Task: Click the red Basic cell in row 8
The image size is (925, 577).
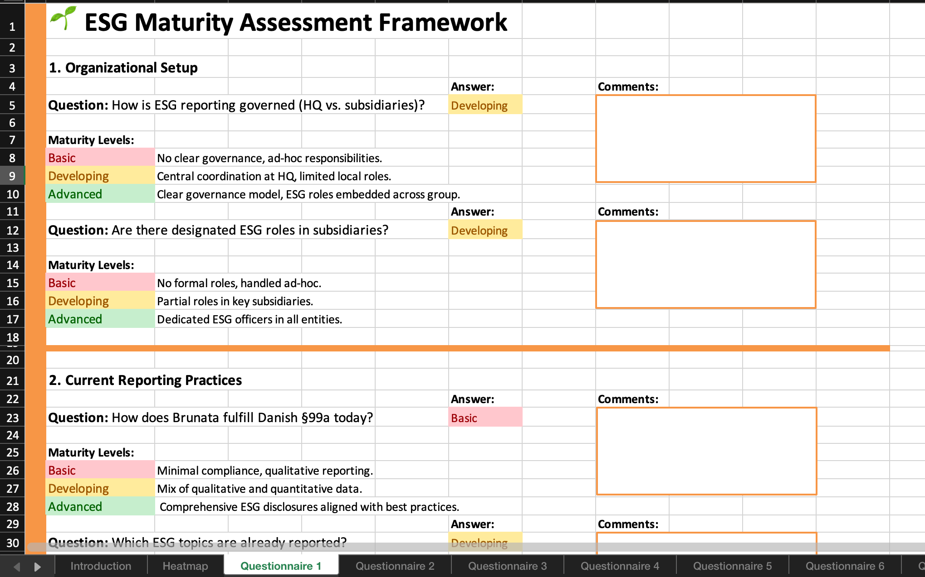Action: (x=100, y=158)
